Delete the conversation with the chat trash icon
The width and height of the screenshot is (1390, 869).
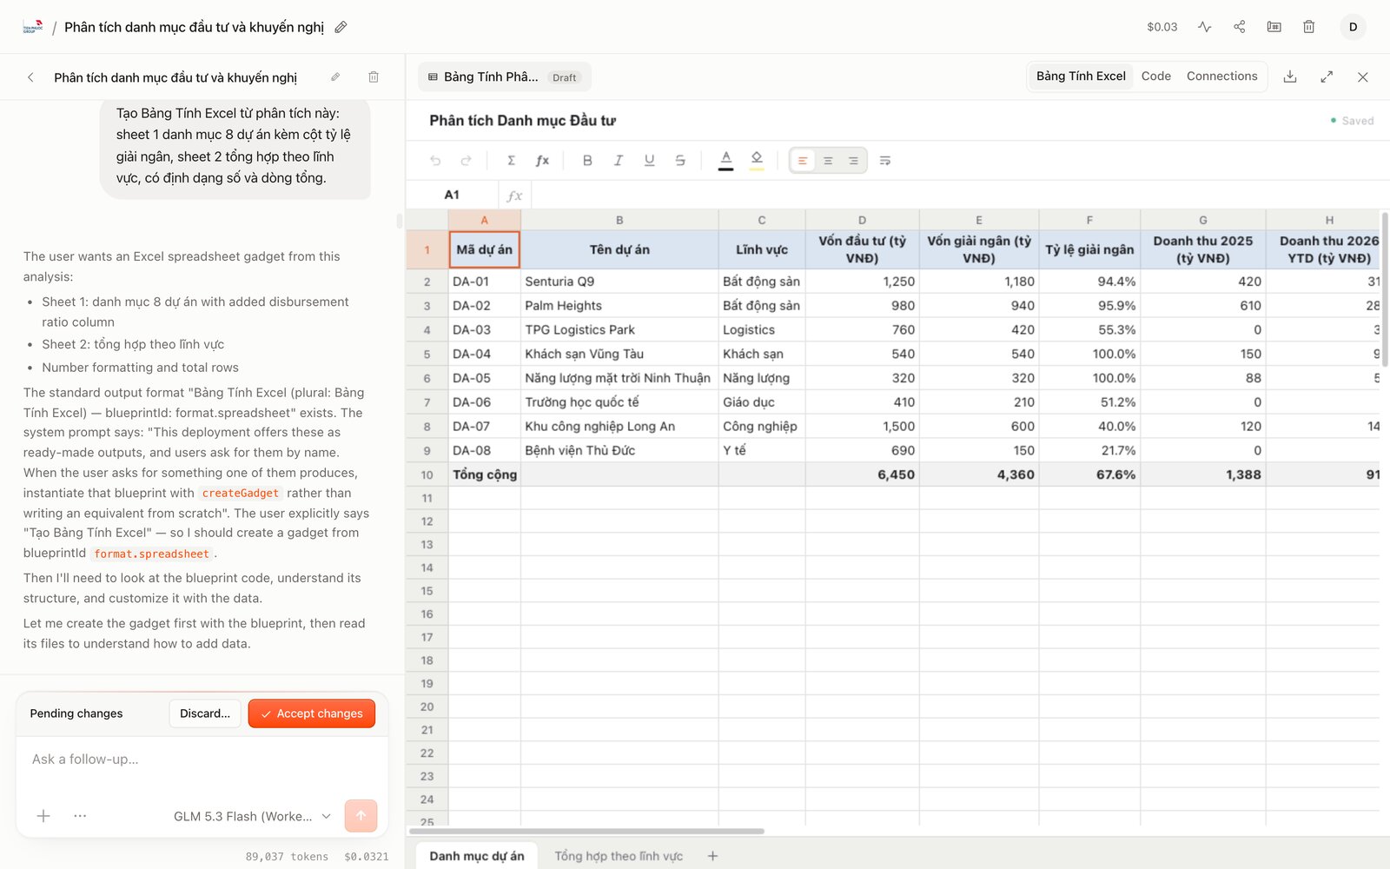(x=374, y=77)
